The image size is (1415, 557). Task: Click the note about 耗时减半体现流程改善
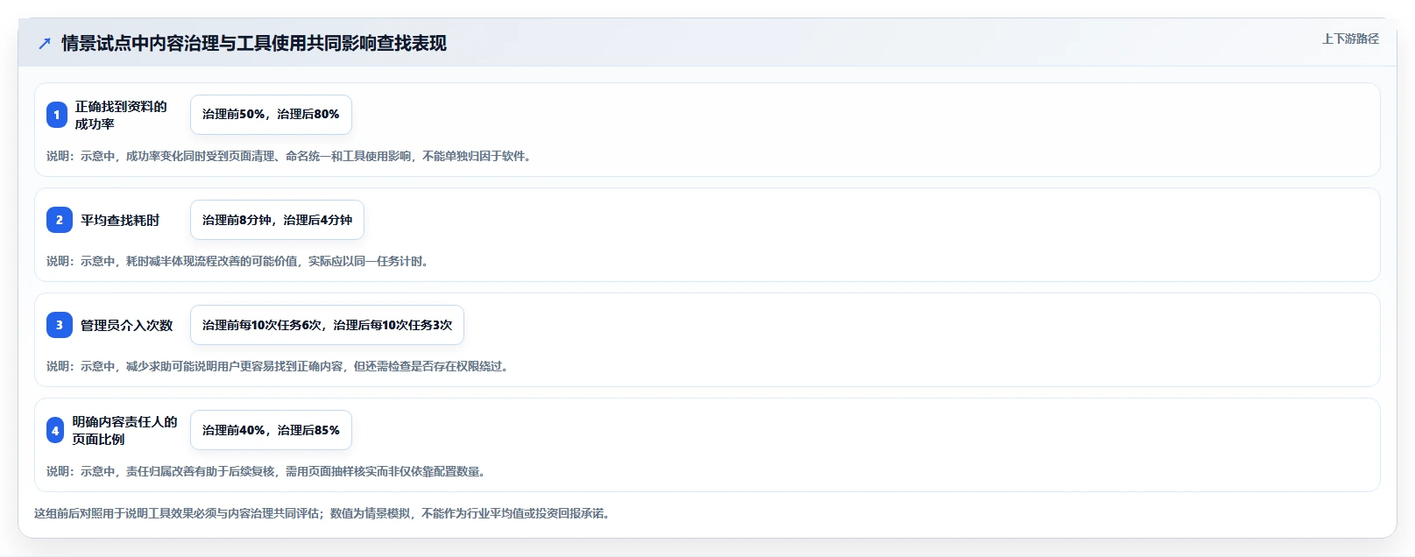coord(238,261)
